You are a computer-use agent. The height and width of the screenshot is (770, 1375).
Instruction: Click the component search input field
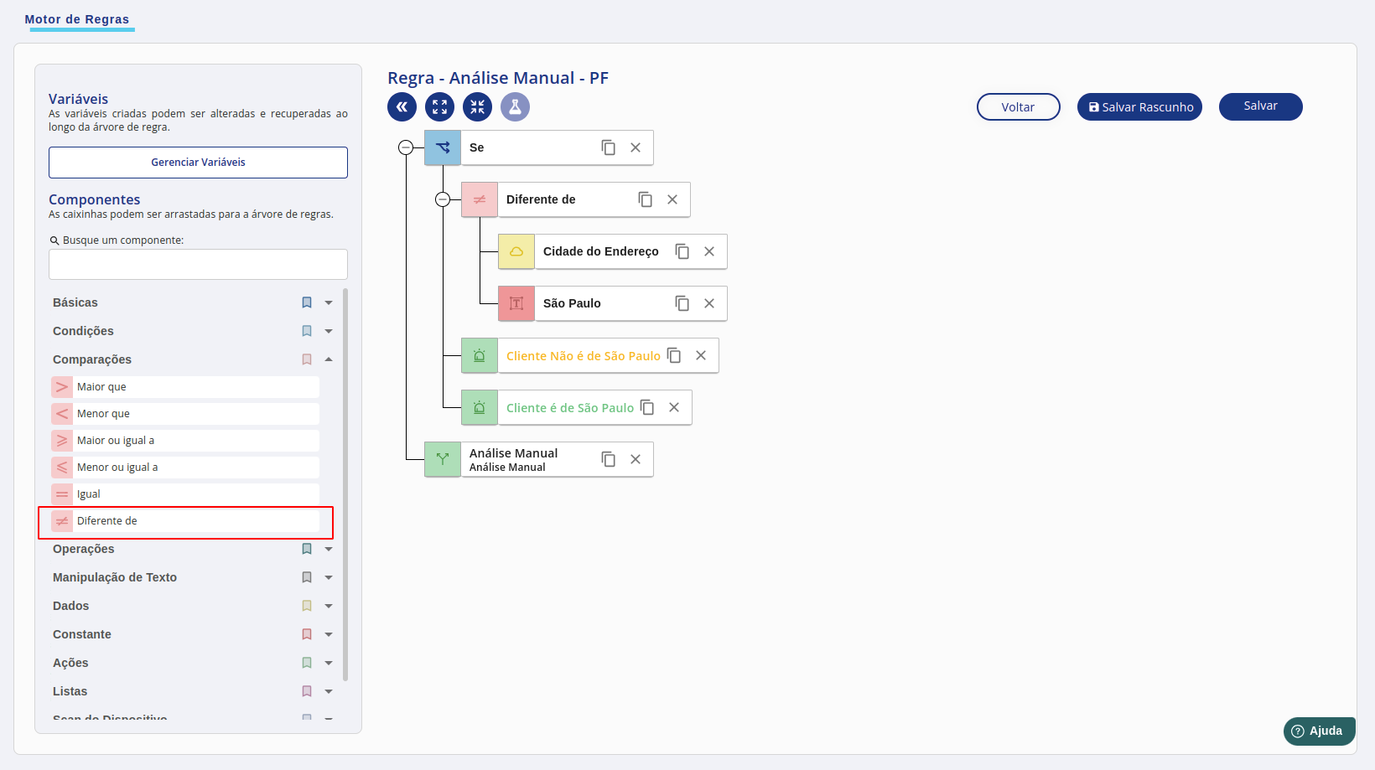[198, 264]
